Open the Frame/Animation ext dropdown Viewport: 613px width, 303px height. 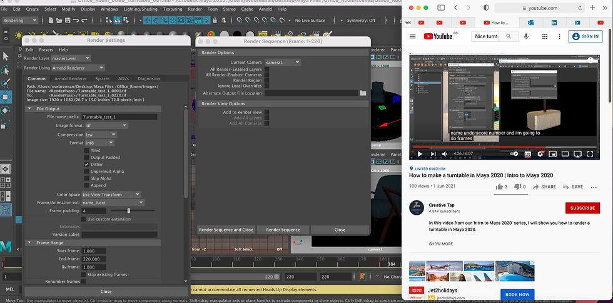113,203
